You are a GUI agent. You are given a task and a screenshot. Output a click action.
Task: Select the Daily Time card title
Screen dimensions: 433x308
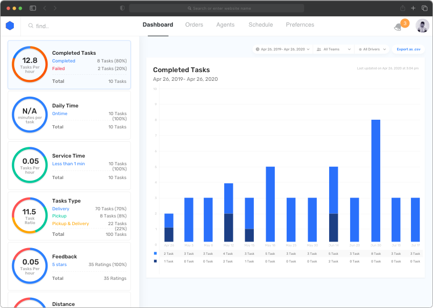(65, 106)
